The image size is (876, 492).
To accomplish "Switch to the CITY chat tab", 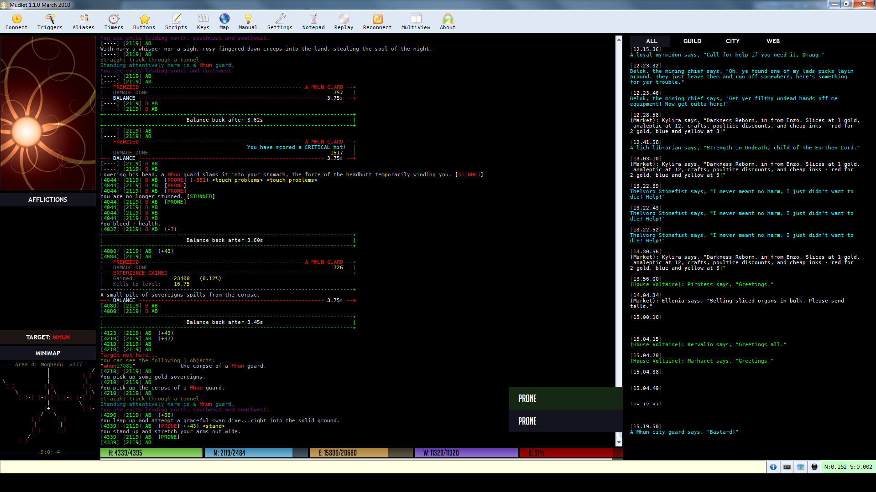I will click(732, 40).
